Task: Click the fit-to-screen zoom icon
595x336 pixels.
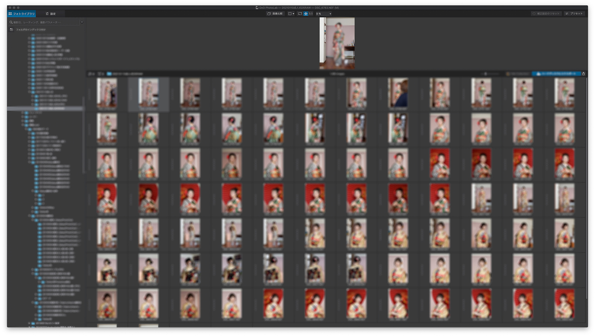Action: point(300,14)
